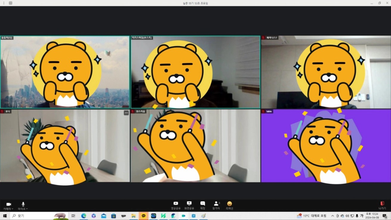This screenshot has height=220, width=391.
Task: Switch layout with the grid view icon
Action: [x=11, y=3]
